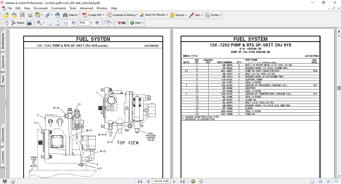Screen dimensions: 341x184
Task: Open the Bookmarks side tab
Action: (x=3, y=41)
